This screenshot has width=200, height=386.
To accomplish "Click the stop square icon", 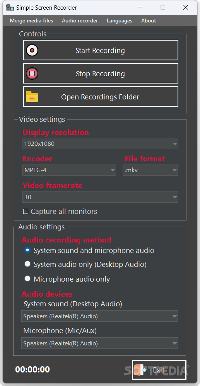I will point(32,73).
